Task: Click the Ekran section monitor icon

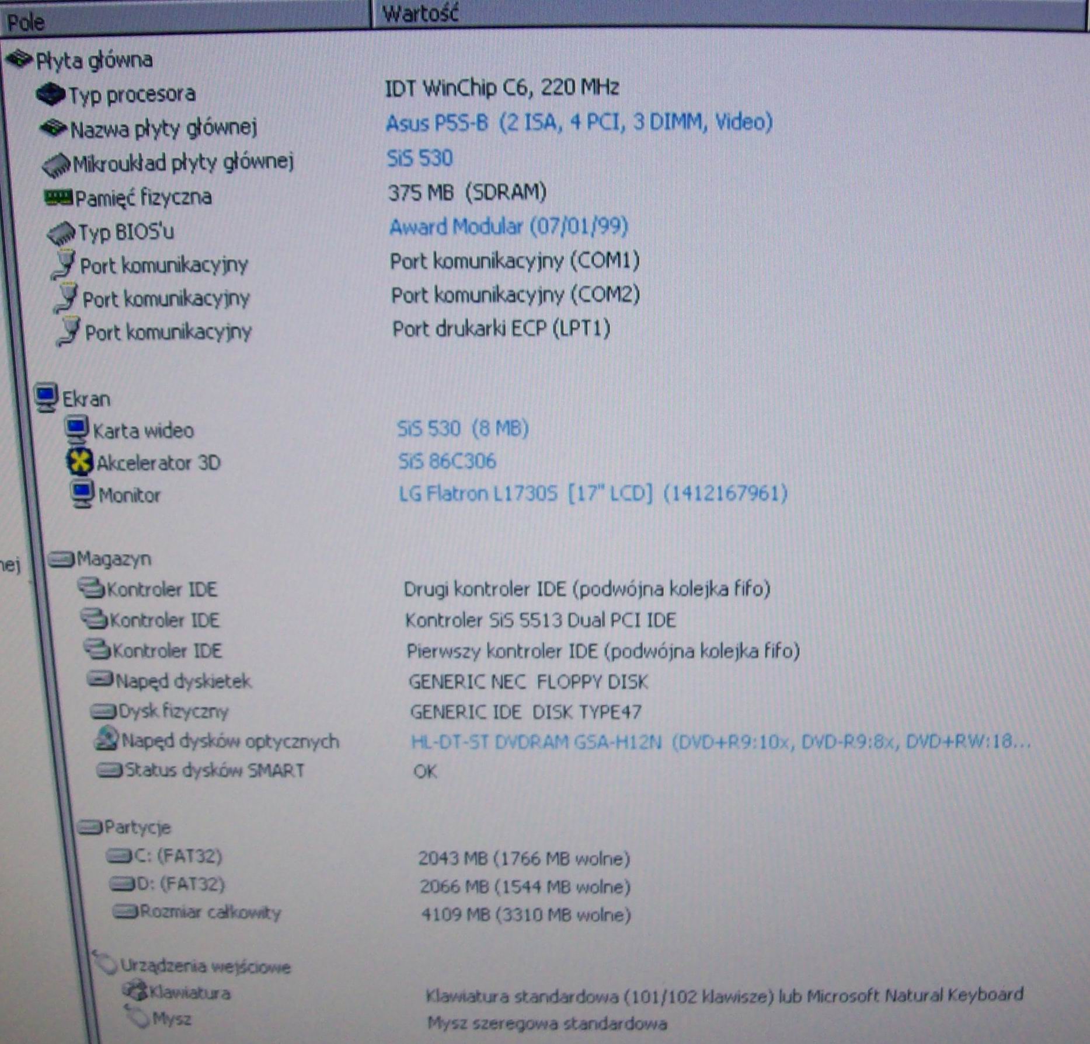Action: [x=46, y=397]
